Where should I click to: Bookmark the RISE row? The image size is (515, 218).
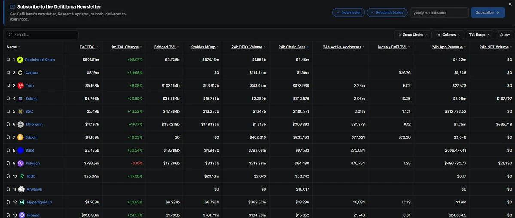point(9,176)
